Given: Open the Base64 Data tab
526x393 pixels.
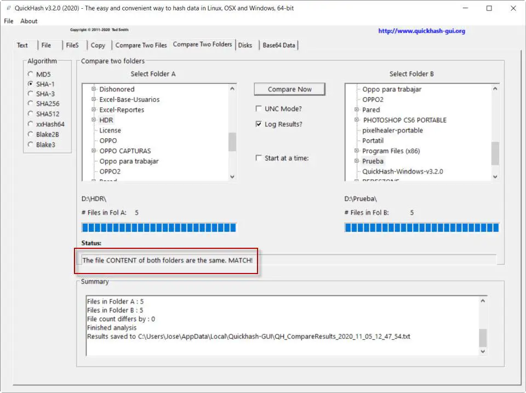Looking at the screenshot, I should click(x=279, y=45).
